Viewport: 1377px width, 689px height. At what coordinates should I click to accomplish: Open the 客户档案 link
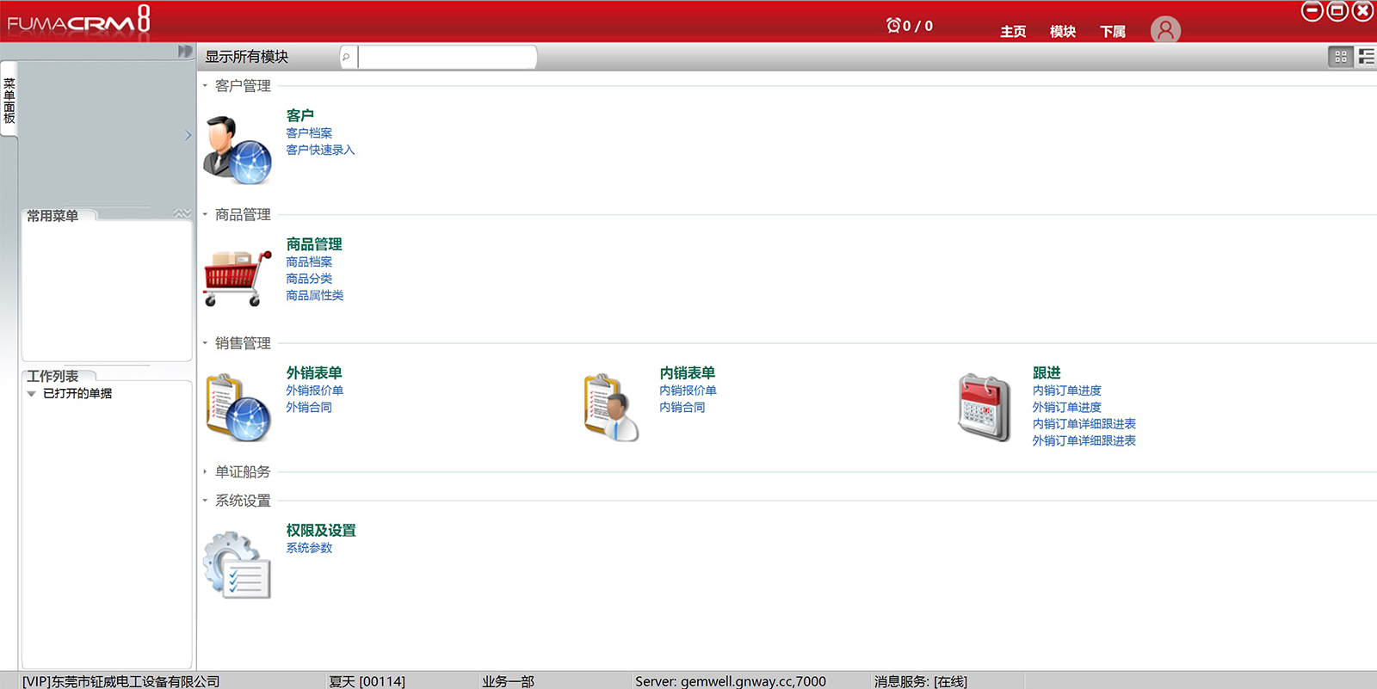click(309, 133)
